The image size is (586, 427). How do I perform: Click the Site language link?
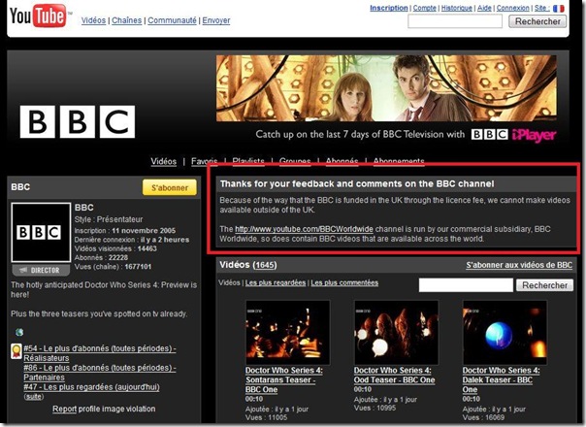point(542,8)
